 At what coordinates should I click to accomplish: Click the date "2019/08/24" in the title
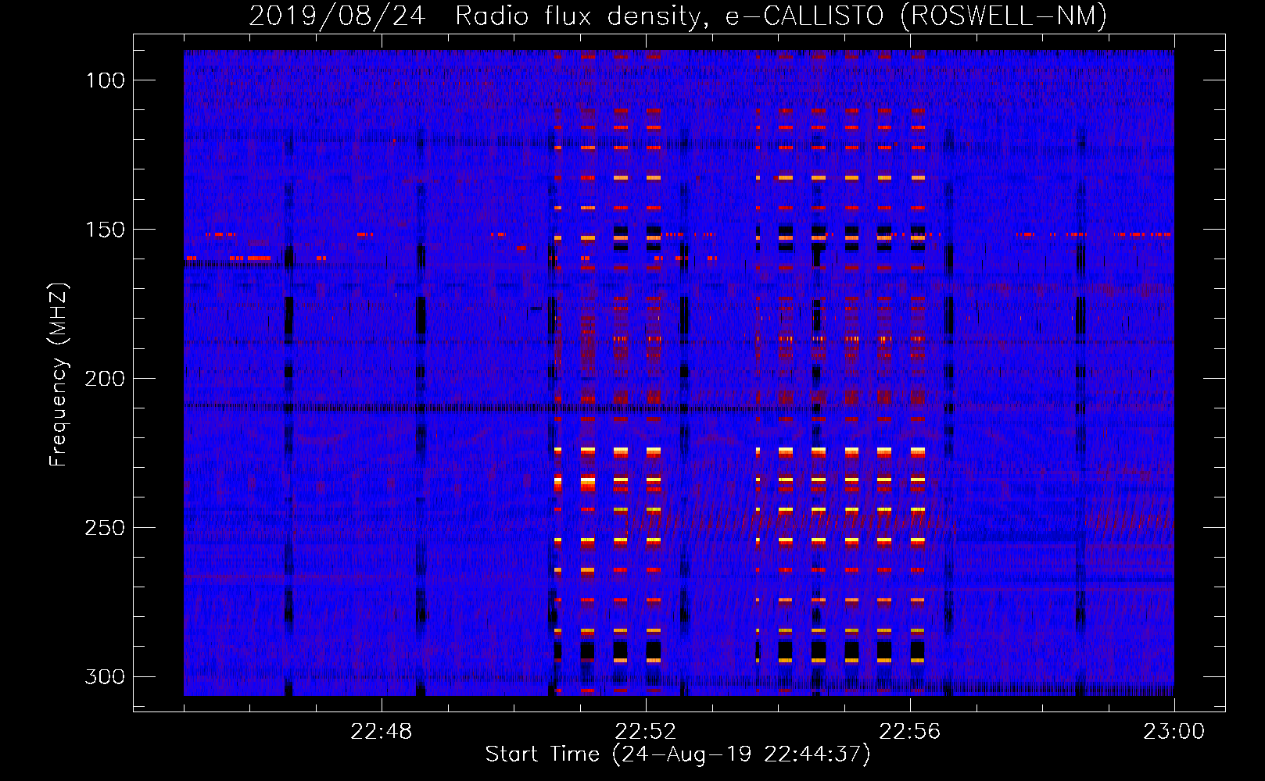[337, 16]
